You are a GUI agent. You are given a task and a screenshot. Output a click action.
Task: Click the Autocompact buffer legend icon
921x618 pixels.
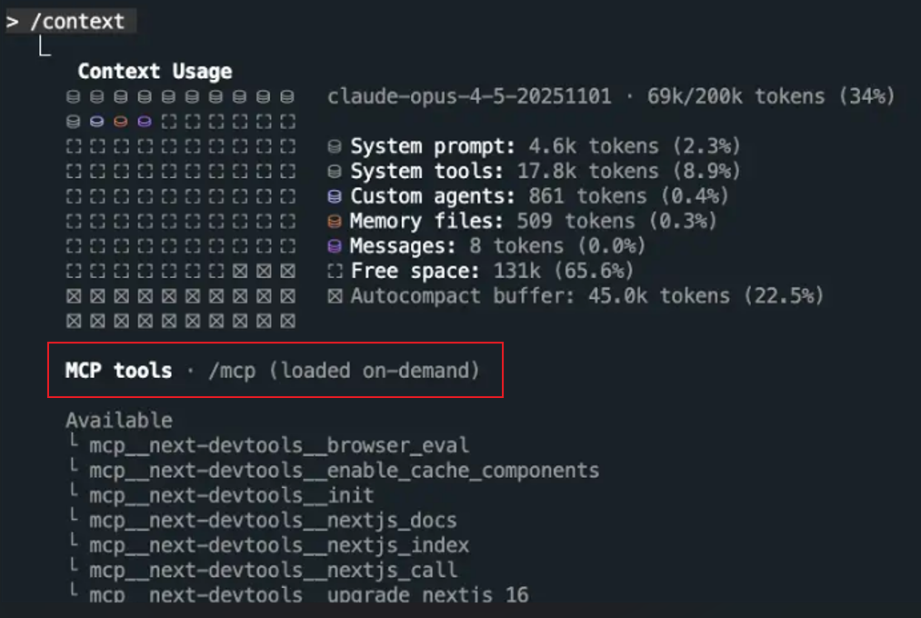pos(335,295)
